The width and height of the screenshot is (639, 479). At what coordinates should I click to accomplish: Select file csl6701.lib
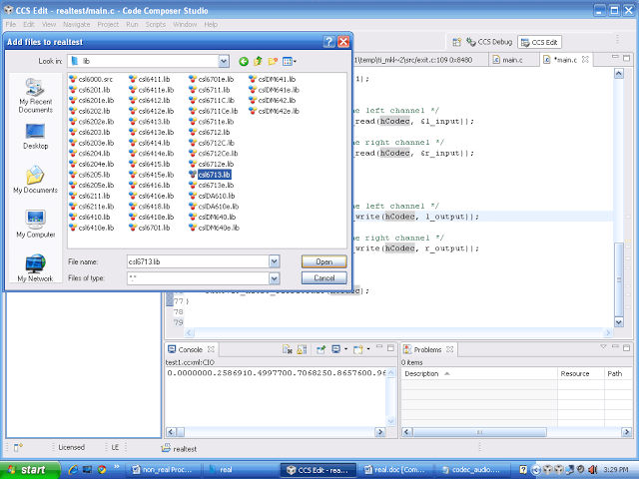point(150,228)
